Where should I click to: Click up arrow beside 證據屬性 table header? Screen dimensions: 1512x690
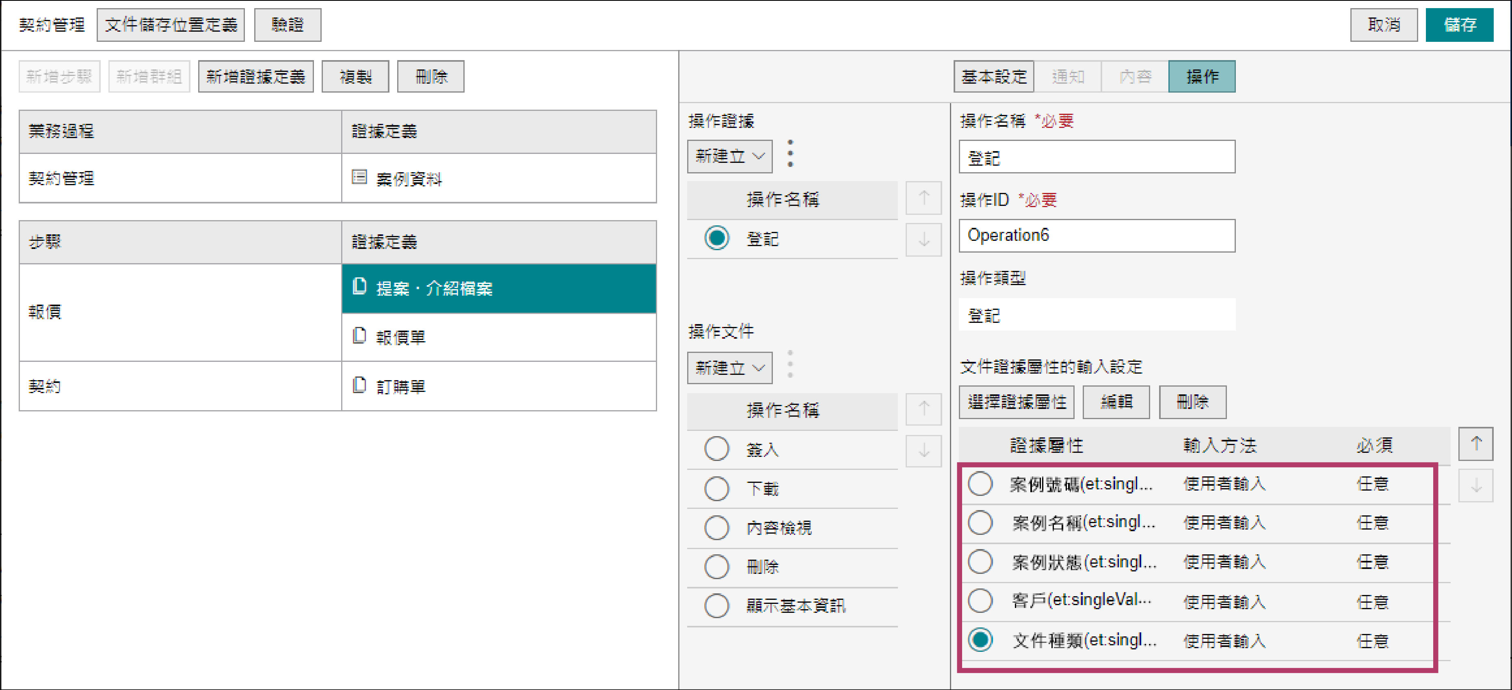(1475, 443)
